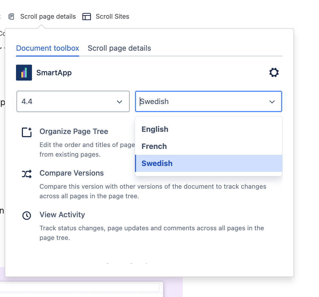Click the Scroll Sites layout icon

(x=86, y=16)
